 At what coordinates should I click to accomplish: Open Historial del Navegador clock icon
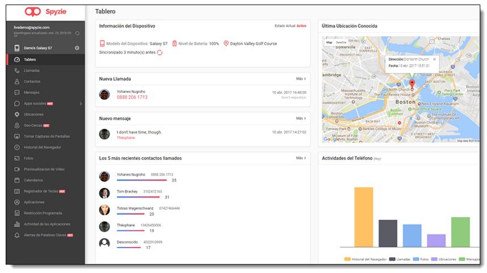point(17,147)
